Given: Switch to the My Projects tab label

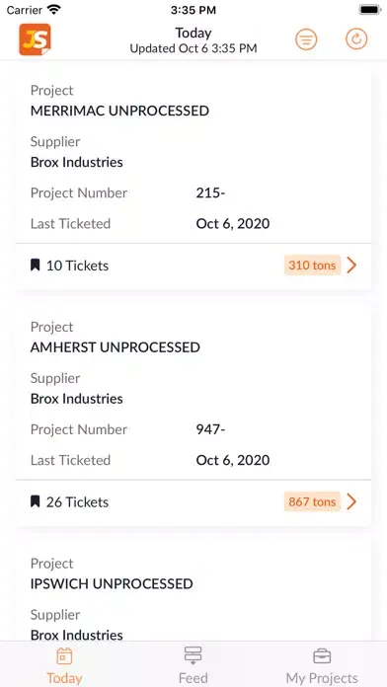Looking at the screenshot, I should pos(322,678).
